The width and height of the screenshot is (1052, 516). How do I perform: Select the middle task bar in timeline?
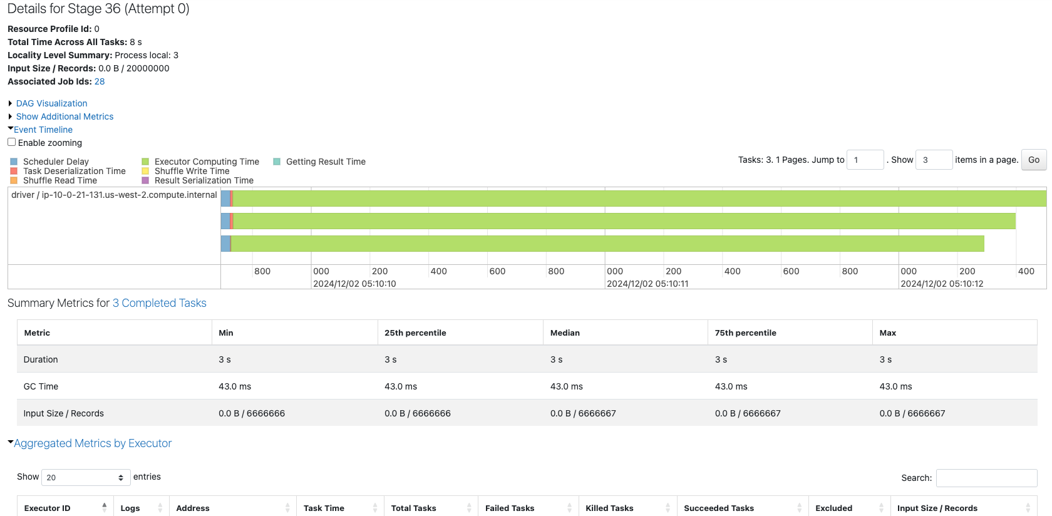pyautogui.click(x=618, y=221)
